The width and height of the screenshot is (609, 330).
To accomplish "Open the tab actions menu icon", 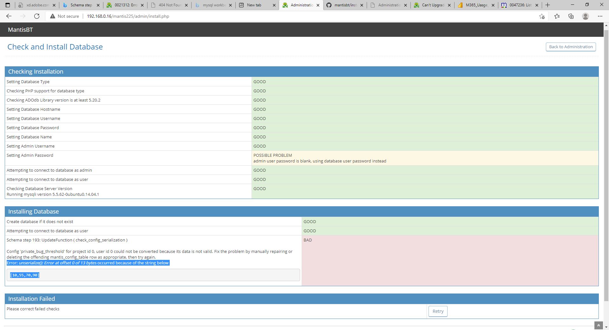I will point(8,5).
